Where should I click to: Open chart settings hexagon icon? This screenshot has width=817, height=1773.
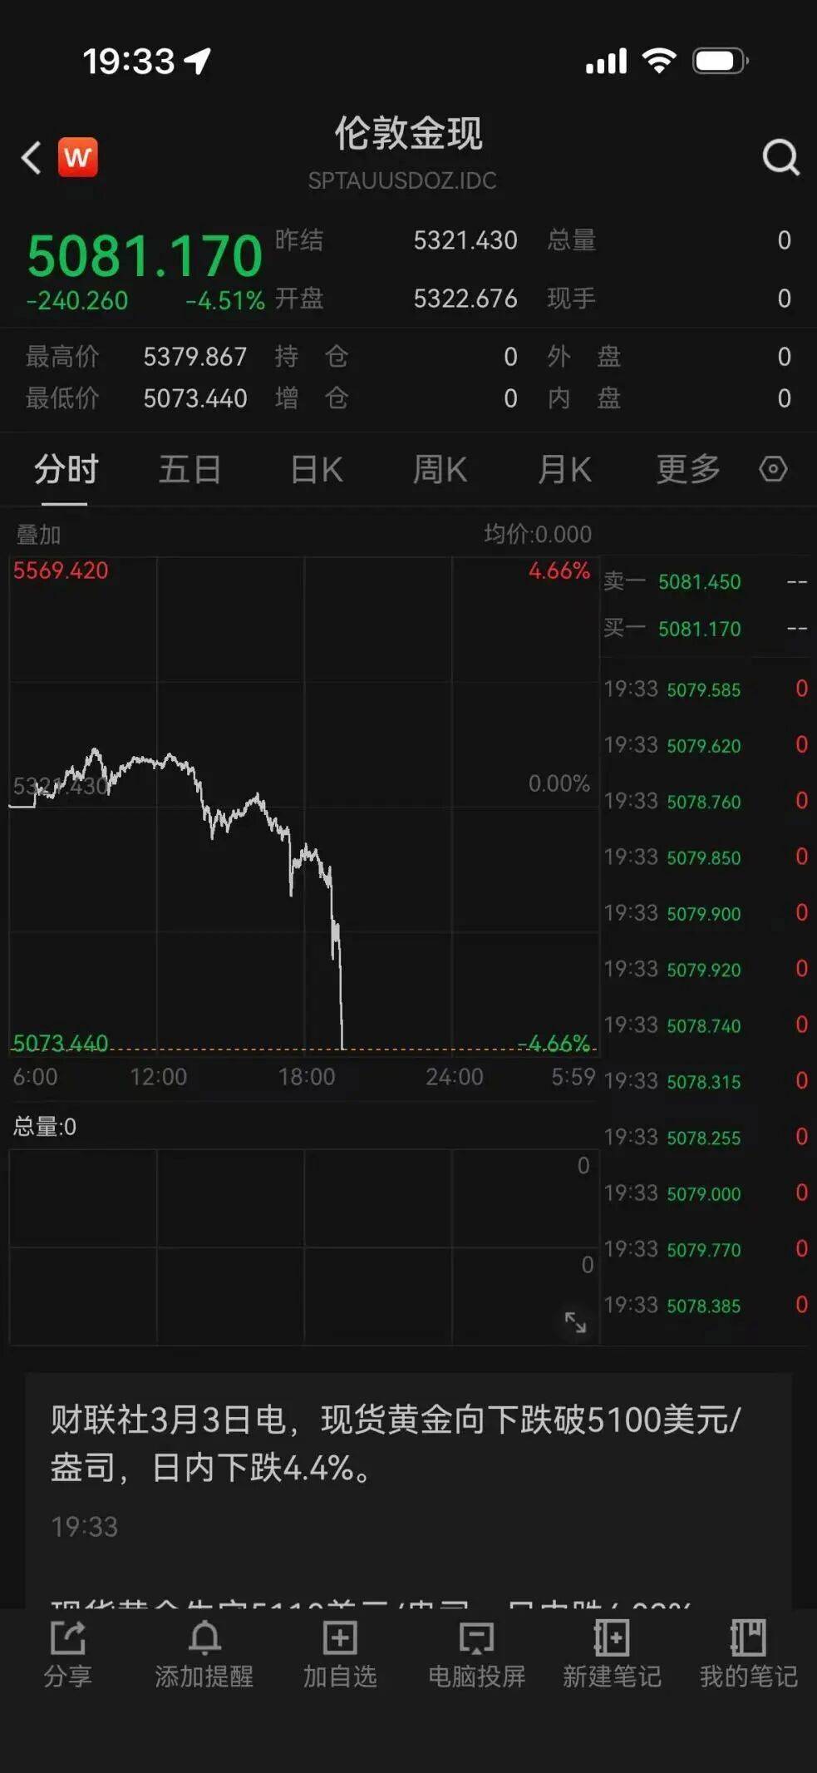773,469
